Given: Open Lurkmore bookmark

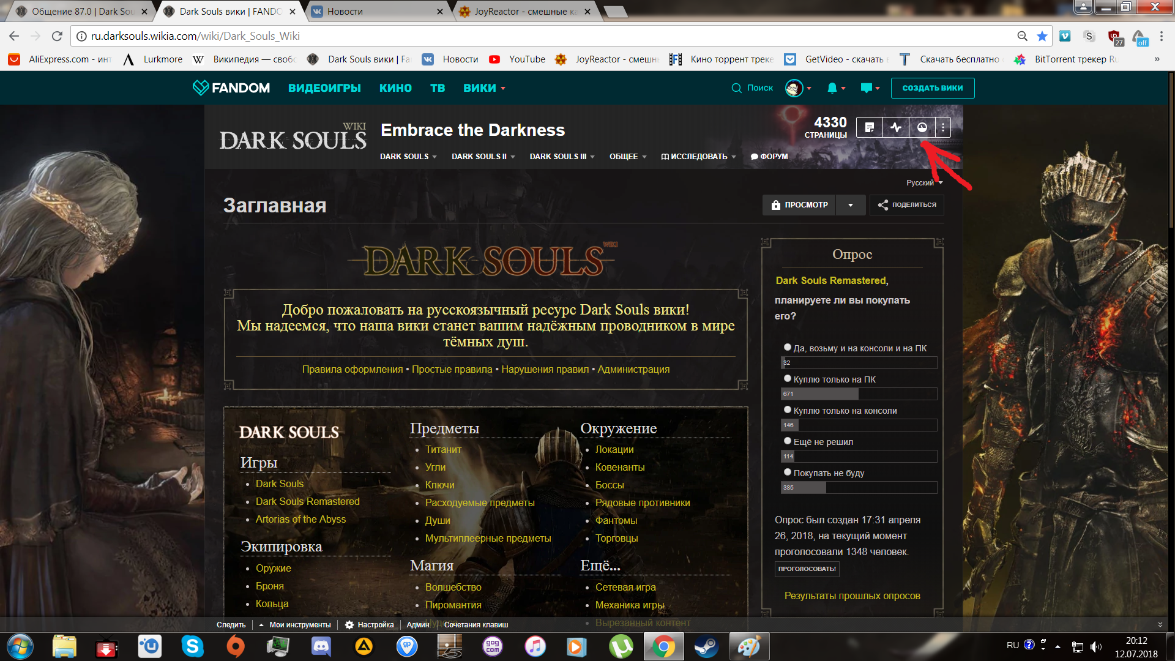Looking at the screenshot, I should coord(153,59).
